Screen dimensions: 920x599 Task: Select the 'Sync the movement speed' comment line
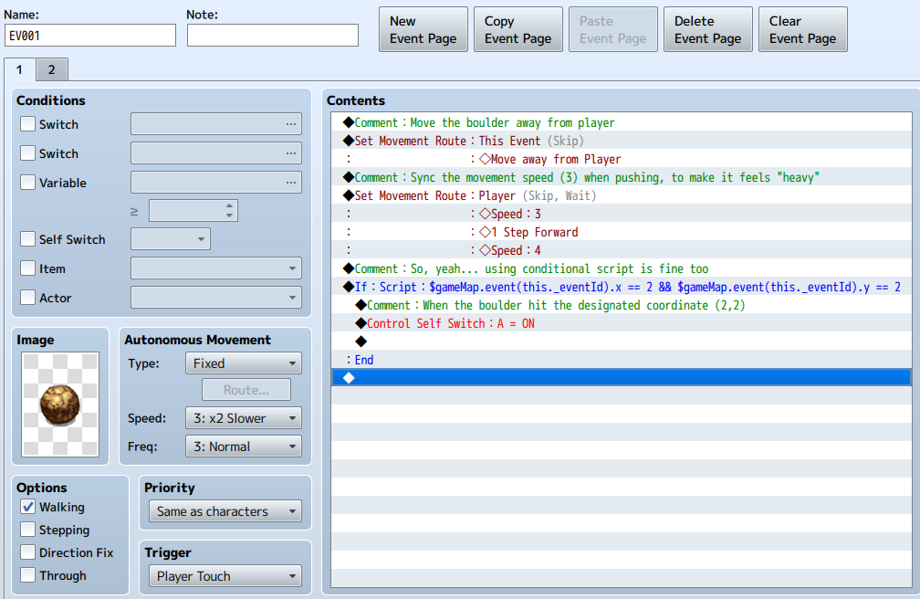pyautogui.click(x=622, y=177)
